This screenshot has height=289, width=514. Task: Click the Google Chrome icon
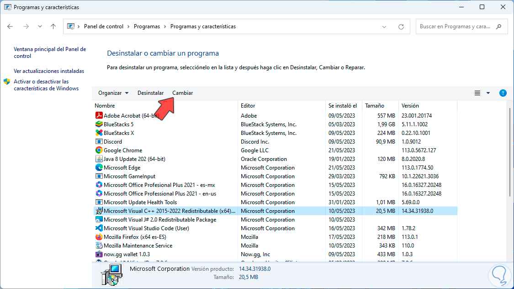(99, 150)
